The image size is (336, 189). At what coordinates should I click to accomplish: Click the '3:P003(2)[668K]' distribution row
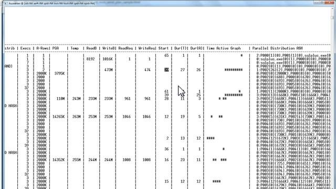pos(293,99)
